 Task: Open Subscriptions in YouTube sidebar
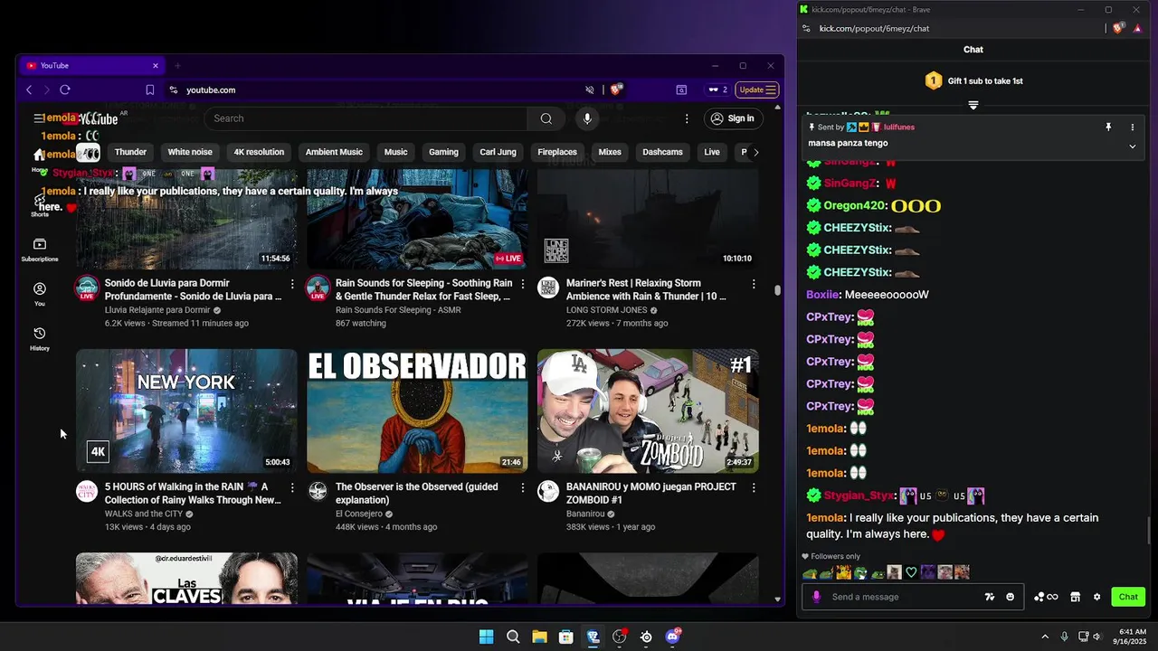click(x=40, y=250)
